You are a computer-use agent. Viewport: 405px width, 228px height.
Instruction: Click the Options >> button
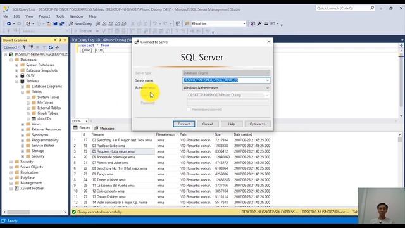click(x=258, y=124)
